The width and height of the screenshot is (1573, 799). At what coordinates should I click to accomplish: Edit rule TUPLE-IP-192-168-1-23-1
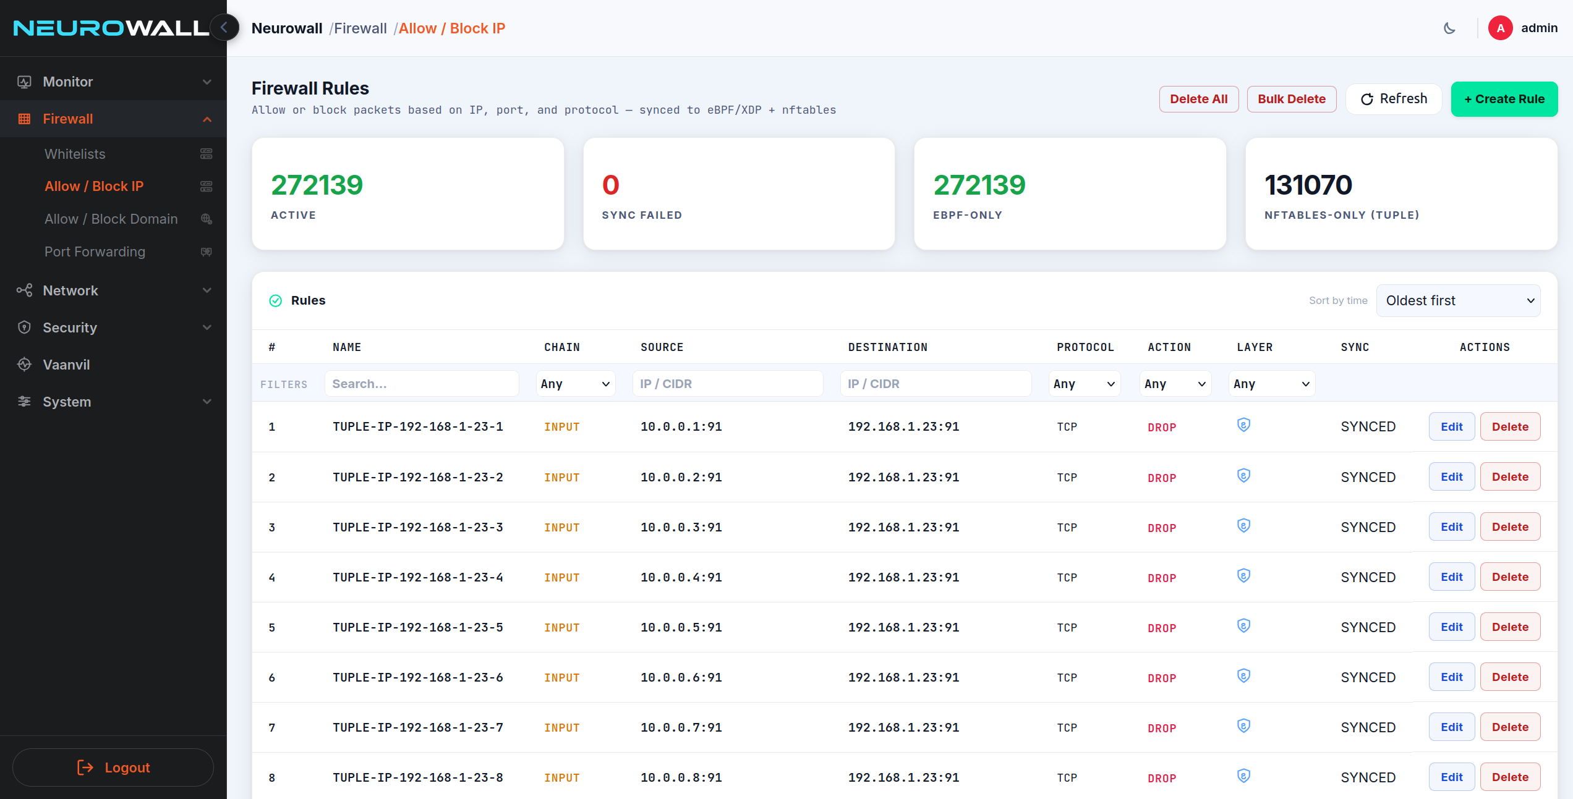click(1451, 426)
